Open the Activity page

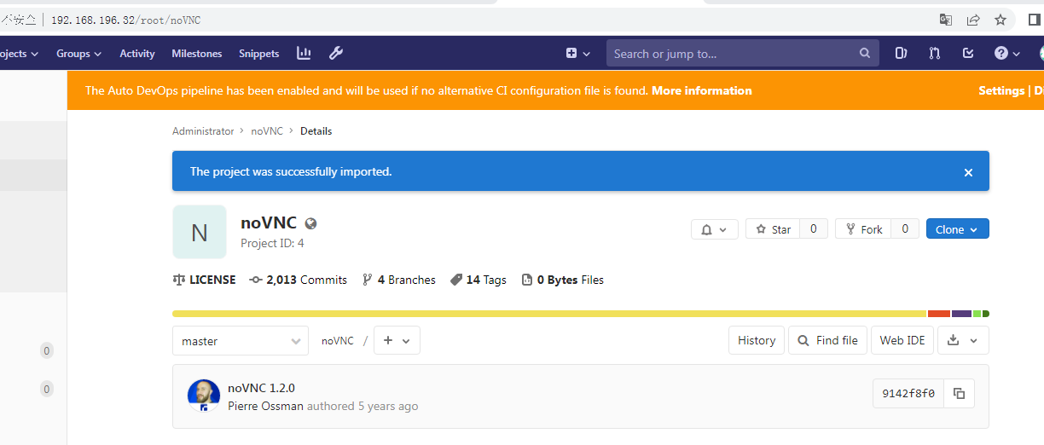click(137, 53)
